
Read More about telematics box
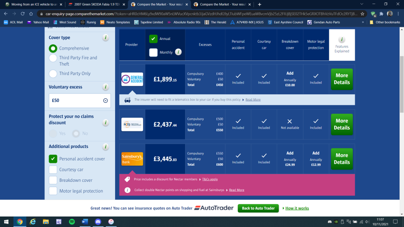tap(253, 100)
